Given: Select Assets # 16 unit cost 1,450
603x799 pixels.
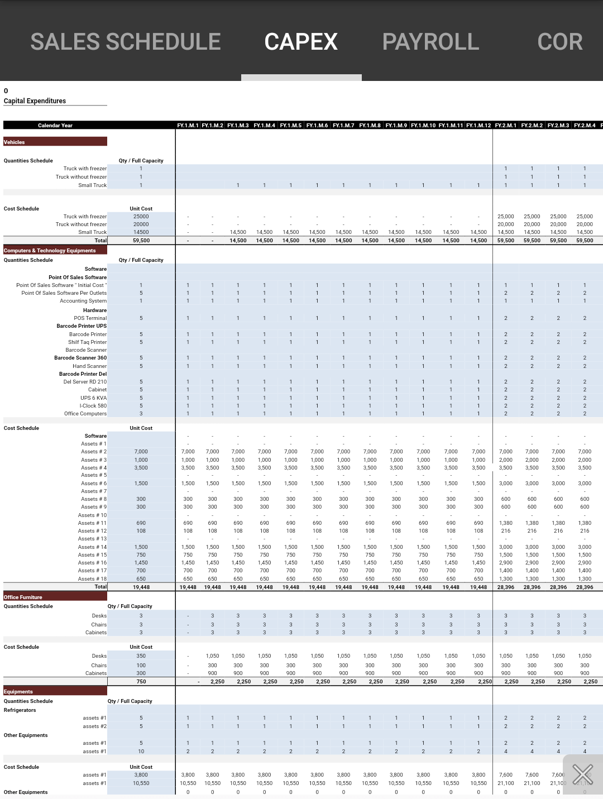Looking at the screenshot, I should 141,563.
